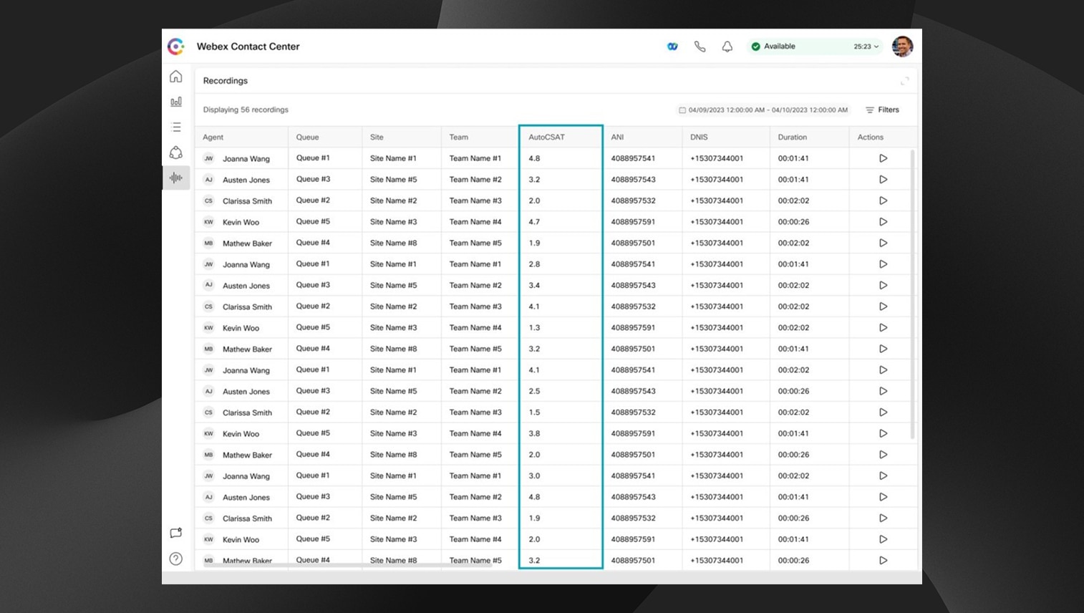Image resolution: width=1084 pixels, height=613 pixels.
Task: Open the bar chart analytics sidebar icon
Action: (x=176, y=102)
